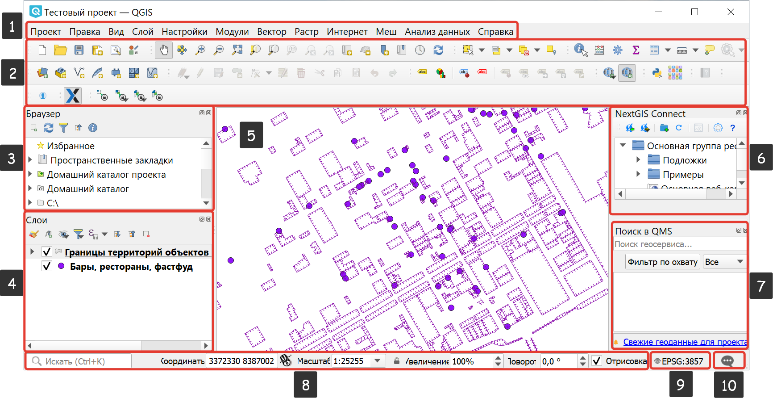Expand the Границы территорий объектов layer group
The height and width of the screenshot is (398, 773).
click(x=32, y=252)
